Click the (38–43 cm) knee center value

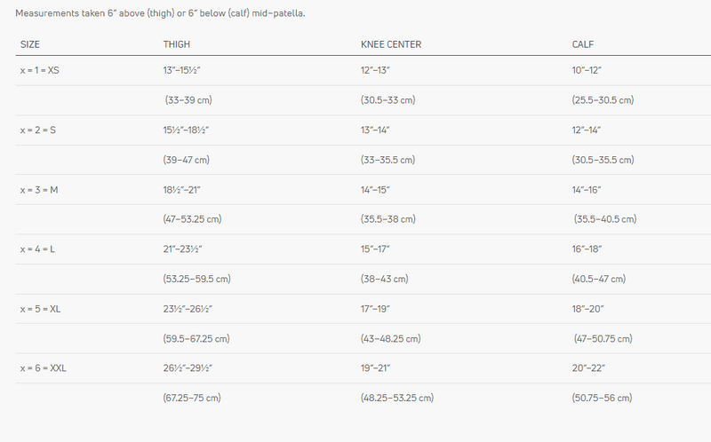[385, 279]
